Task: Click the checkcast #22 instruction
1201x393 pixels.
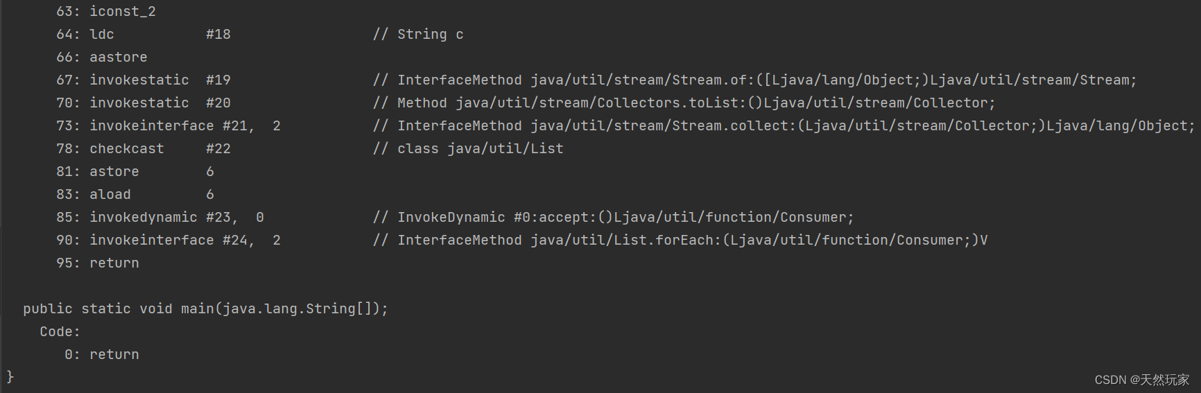Action: pyautogui.click(x=159, y=149)
